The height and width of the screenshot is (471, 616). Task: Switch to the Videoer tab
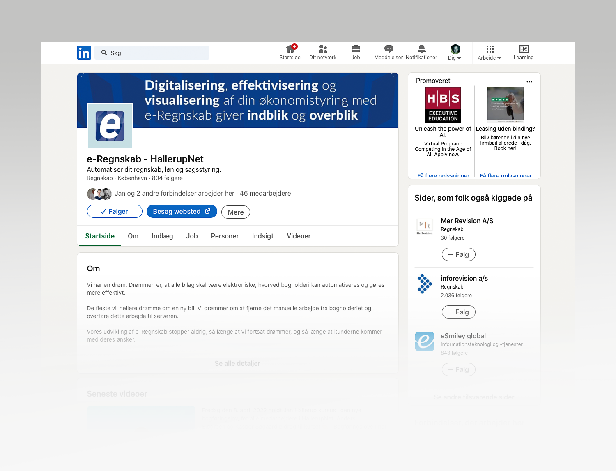299,236
